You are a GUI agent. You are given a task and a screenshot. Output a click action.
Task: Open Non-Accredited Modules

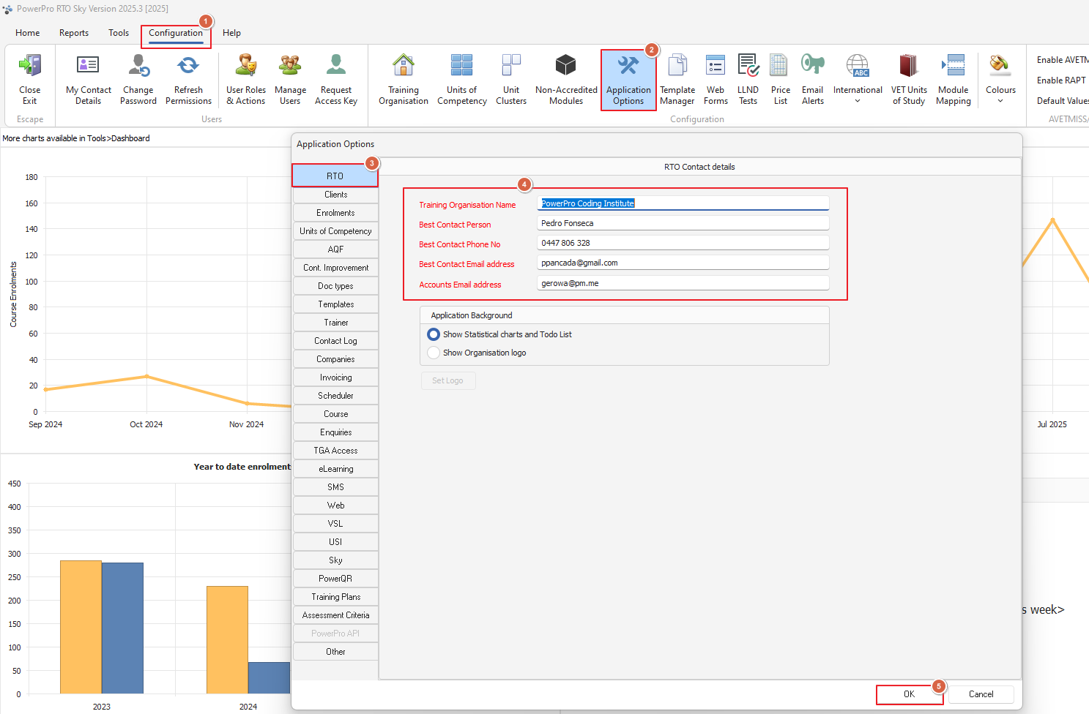coord(566,80)
